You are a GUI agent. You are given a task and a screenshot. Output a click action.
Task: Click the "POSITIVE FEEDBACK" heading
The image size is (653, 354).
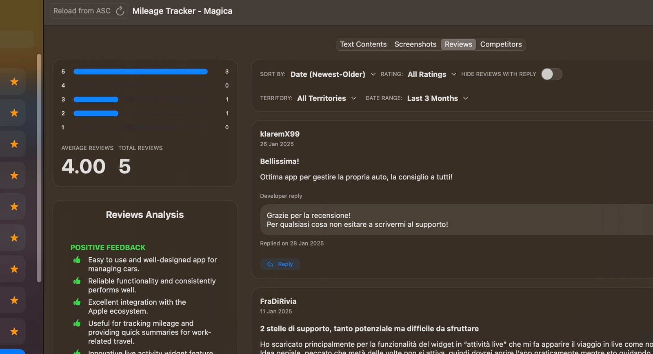108,248
